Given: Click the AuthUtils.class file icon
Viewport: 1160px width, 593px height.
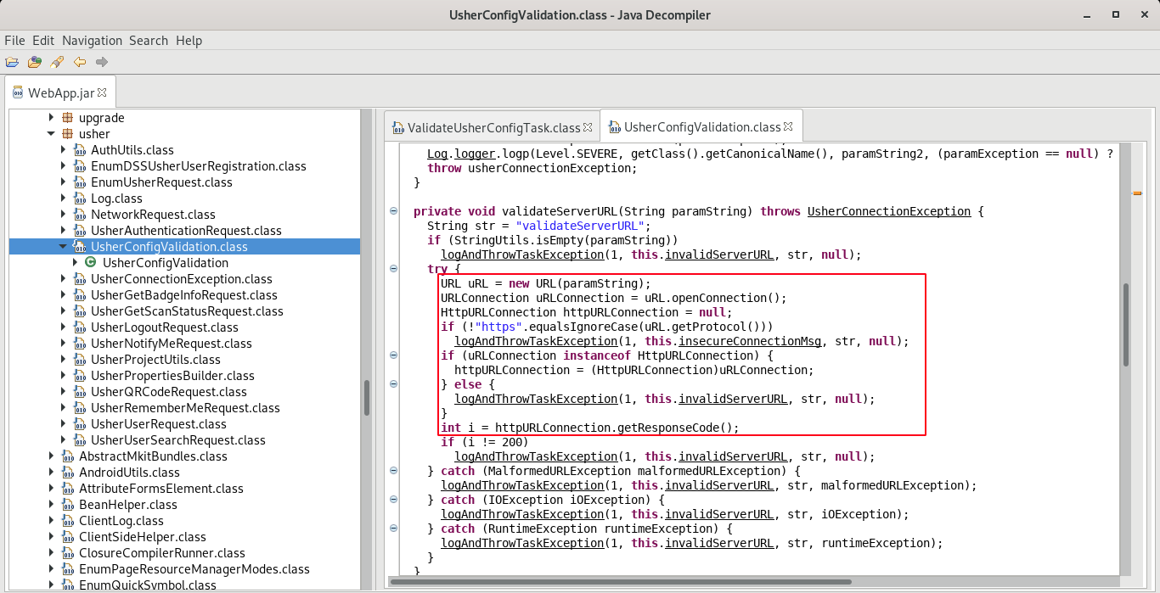Looking at the screenshot, I should 80,150.
